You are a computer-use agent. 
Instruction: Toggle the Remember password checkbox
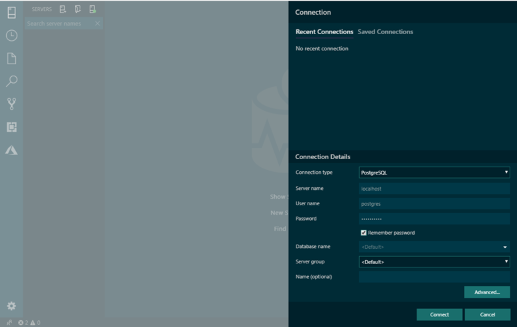364,233
